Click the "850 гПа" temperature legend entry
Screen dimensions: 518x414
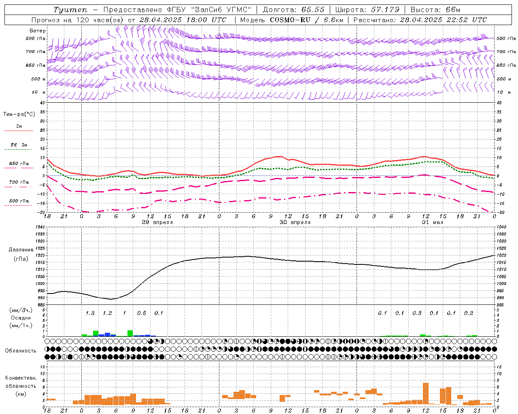point(19,164)
